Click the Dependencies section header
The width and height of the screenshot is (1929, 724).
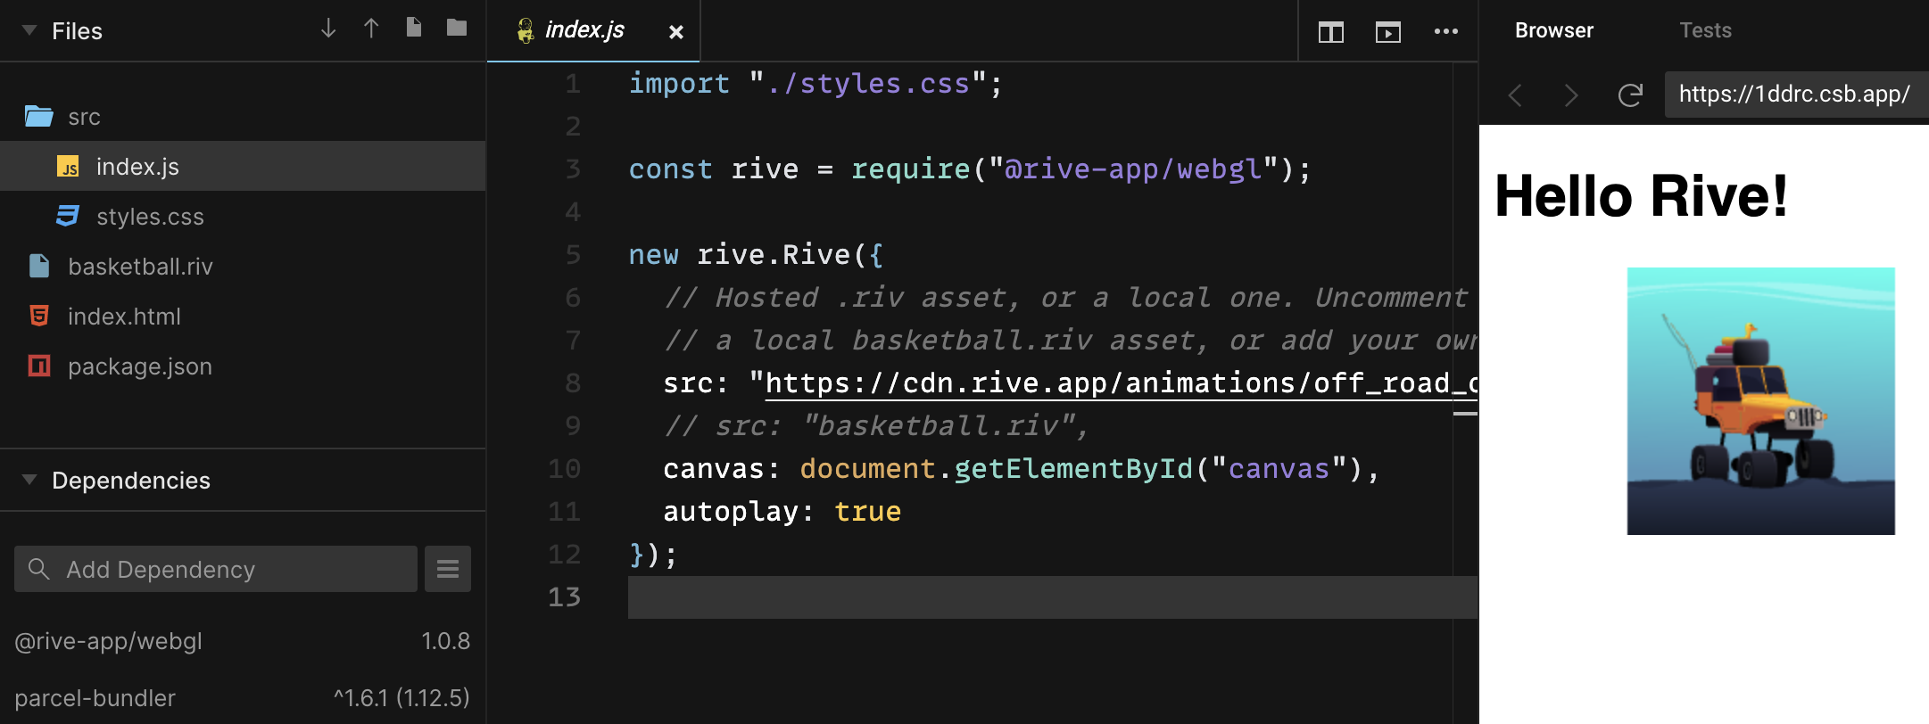243,480
